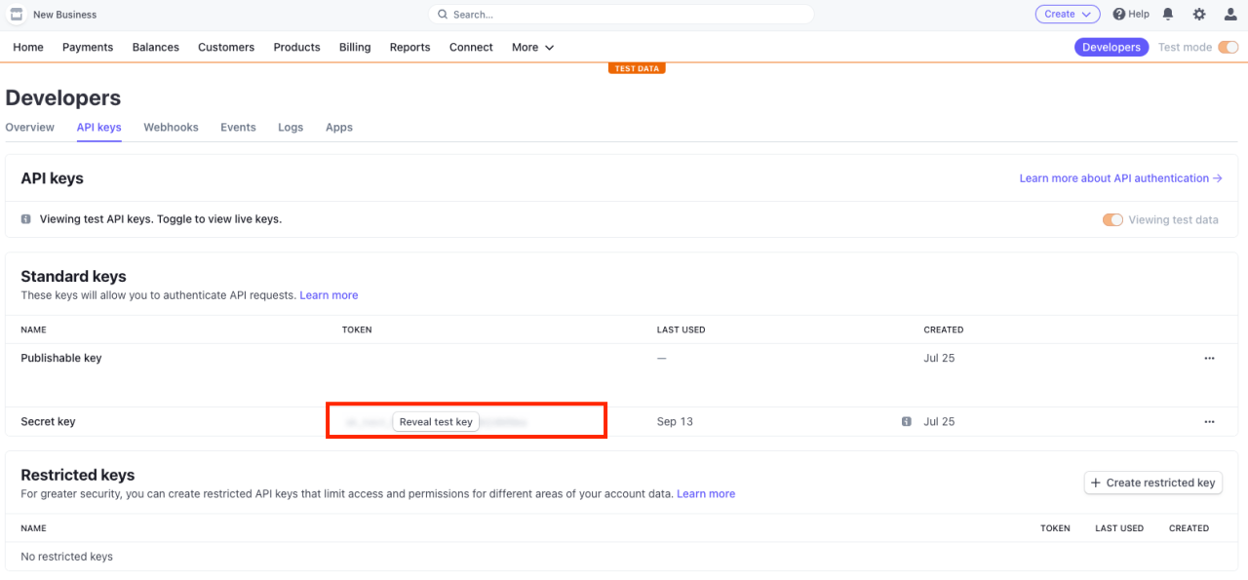Open Connect section
The height and width of the screenshot is (580, 1248).
coord(471,47)
